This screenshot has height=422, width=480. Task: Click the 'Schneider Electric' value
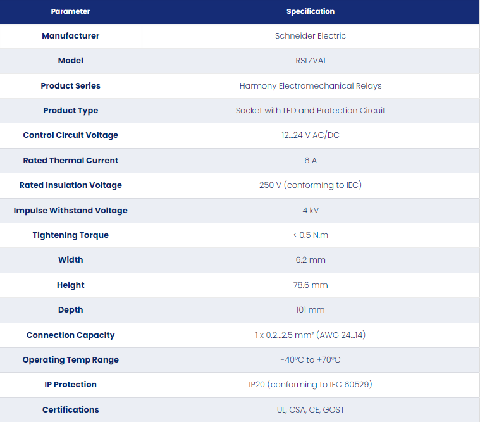click(311, 36)
